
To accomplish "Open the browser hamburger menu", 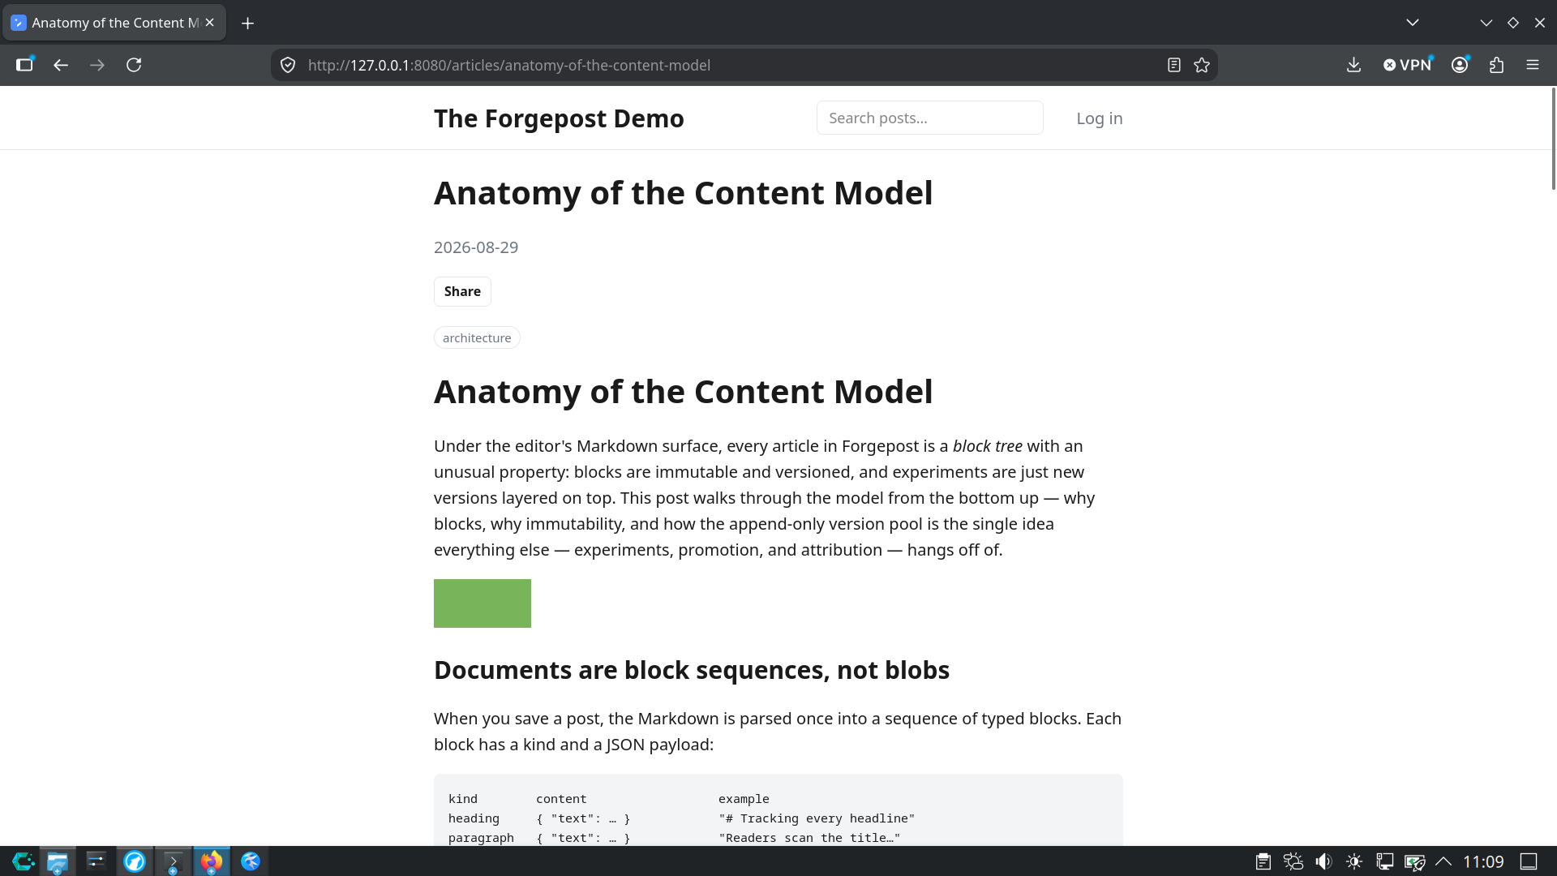I will point(1533,65).
